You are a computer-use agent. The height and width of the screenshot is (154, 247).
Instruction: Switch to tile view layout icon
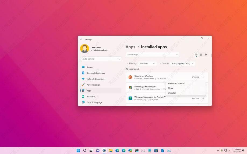click(206, 54)
